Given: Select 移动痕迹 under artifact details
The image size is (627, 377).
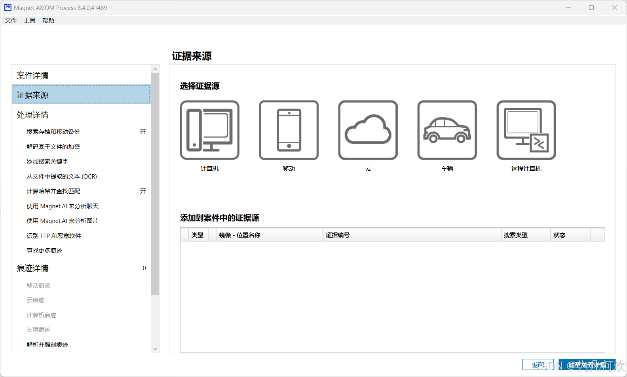Looking at the screenshot, I should tap(38, 286).
